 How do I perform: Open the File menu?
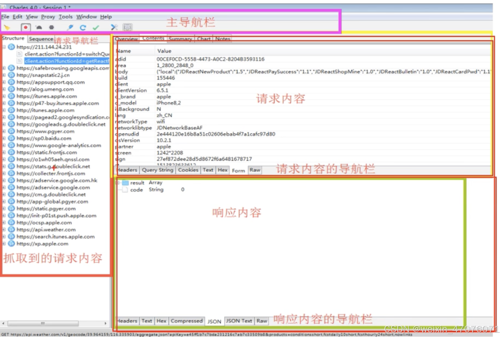pos(5,17)
